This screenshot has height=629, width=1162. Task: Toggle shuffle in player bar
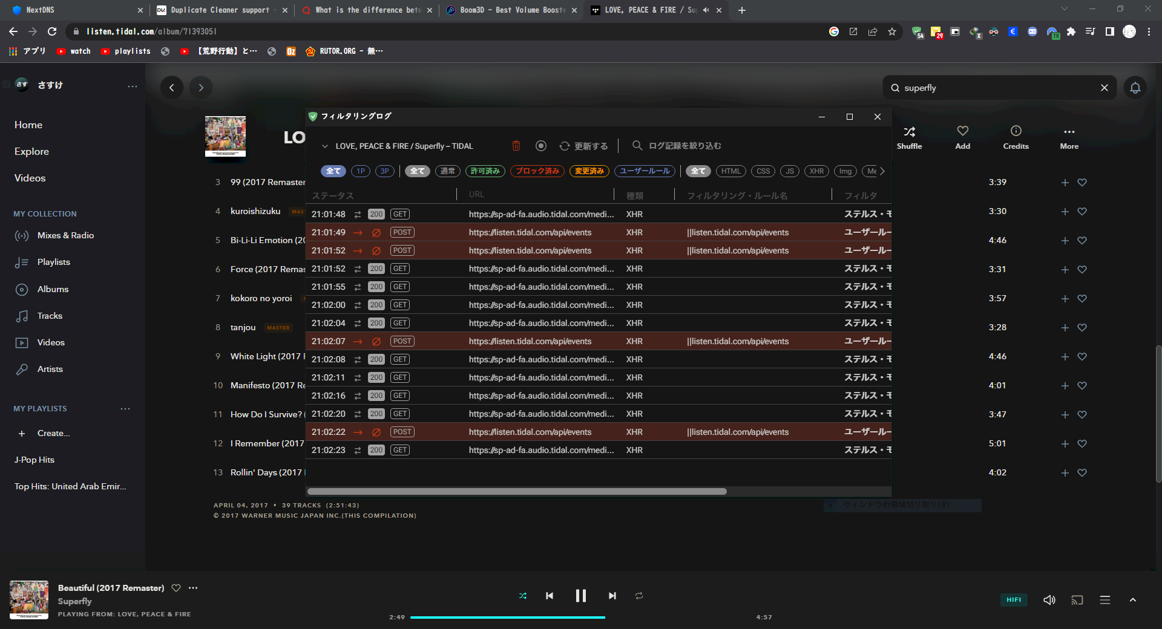[x=523, y=596]
